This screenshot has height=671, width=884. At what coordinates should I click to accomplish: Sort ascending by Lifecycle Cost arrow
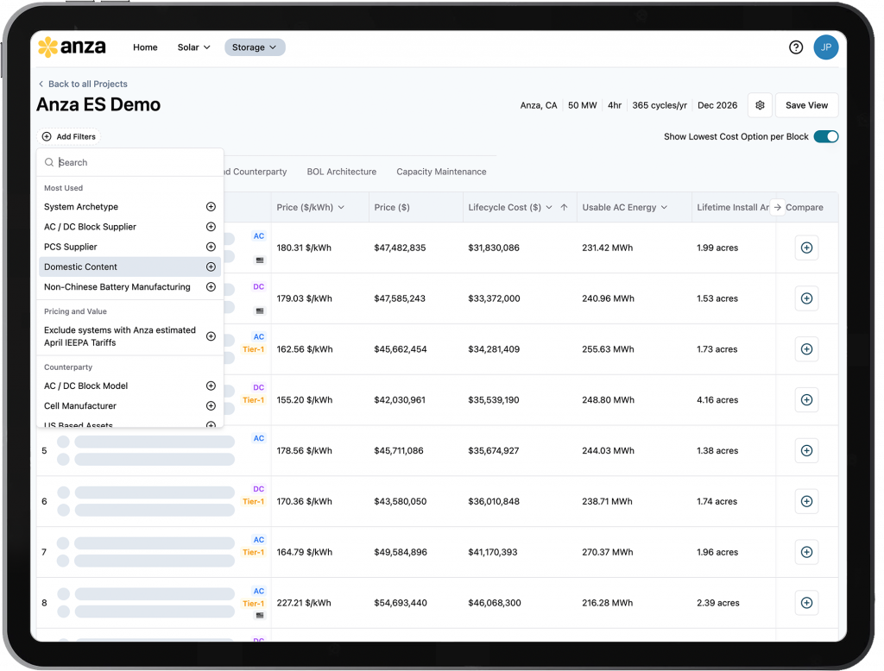point(564,207)
